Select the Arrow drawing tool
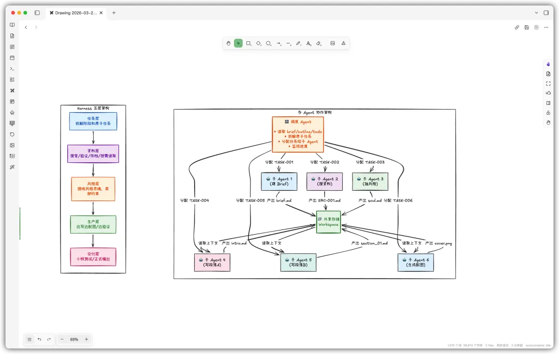 click(x=278, y=43)
